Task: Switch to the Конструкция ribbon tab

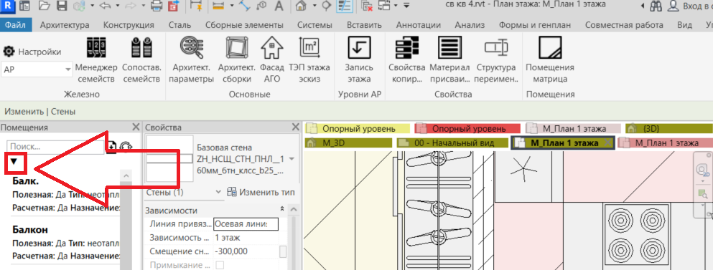Action: pyautogui.click(x=129, y=25)
